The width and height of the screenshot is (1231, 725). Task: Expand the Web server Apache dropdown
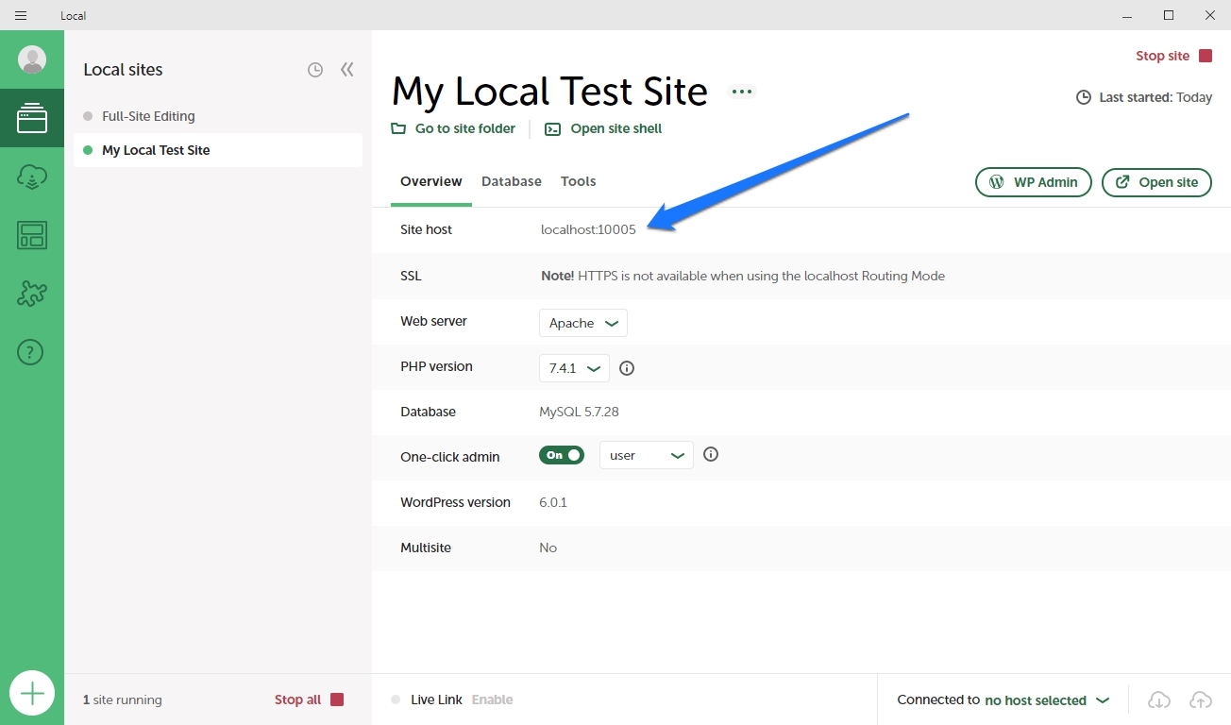click(x=583, y=323)
